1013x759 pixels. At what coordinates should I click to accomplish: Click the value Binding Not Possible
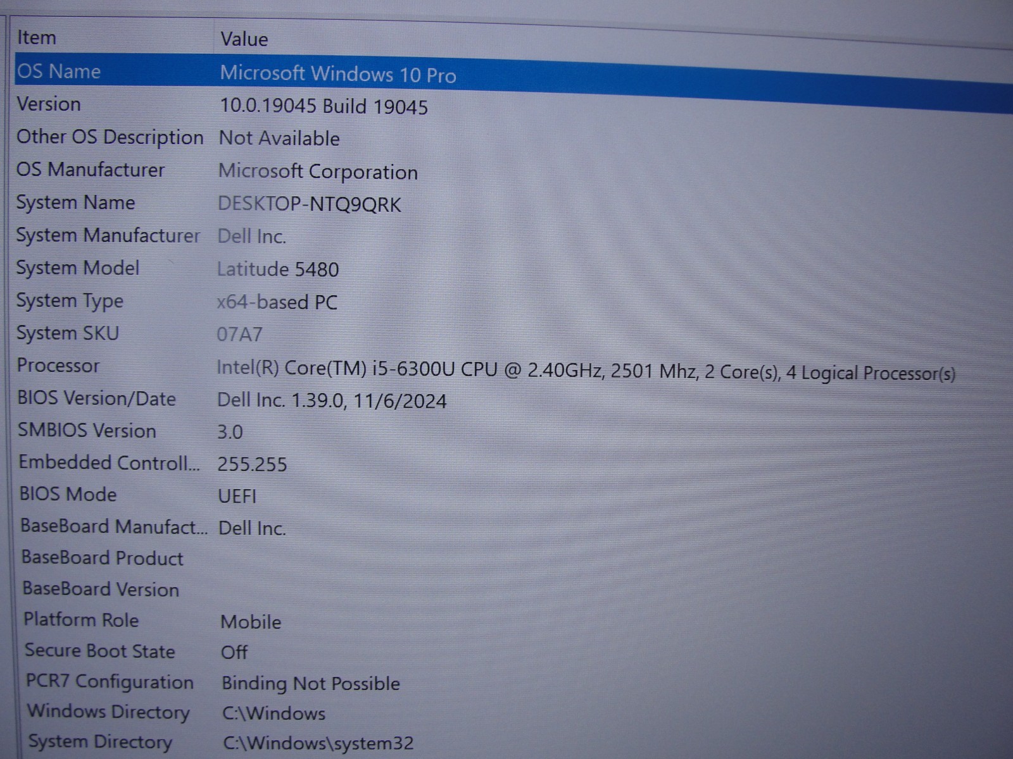pyautogui.click(x=310, y=684)
